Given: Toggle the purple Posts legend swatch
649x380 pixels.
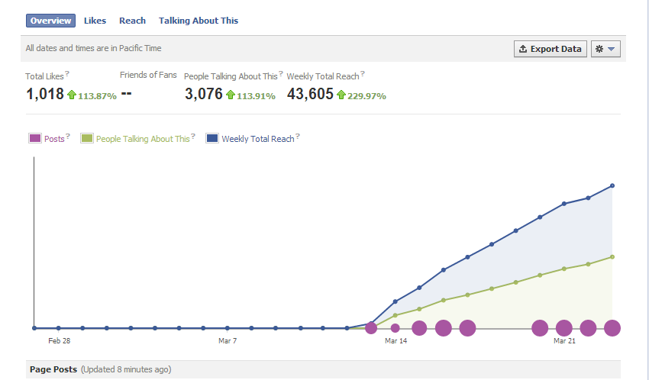Looking at the screenshot, I should pyautogui.click(x=35, y=138).
